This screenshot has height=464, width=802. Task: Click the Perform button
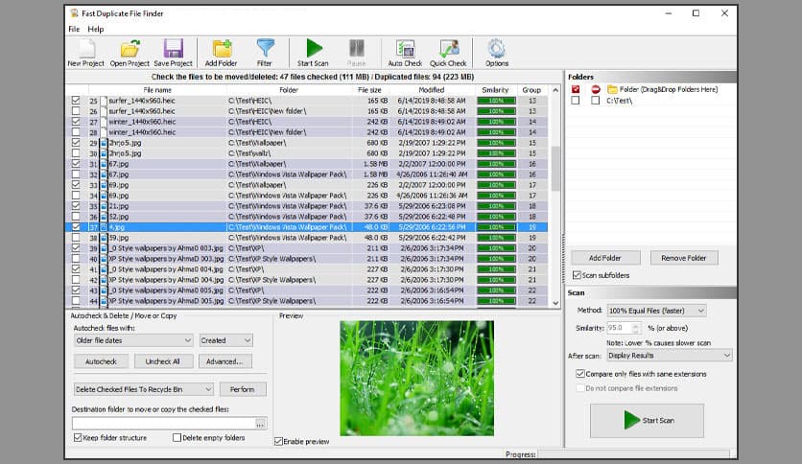243,389
